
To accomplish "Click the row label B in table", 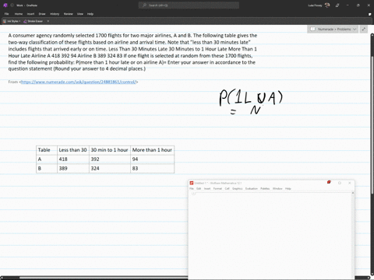I will [47, 168].
